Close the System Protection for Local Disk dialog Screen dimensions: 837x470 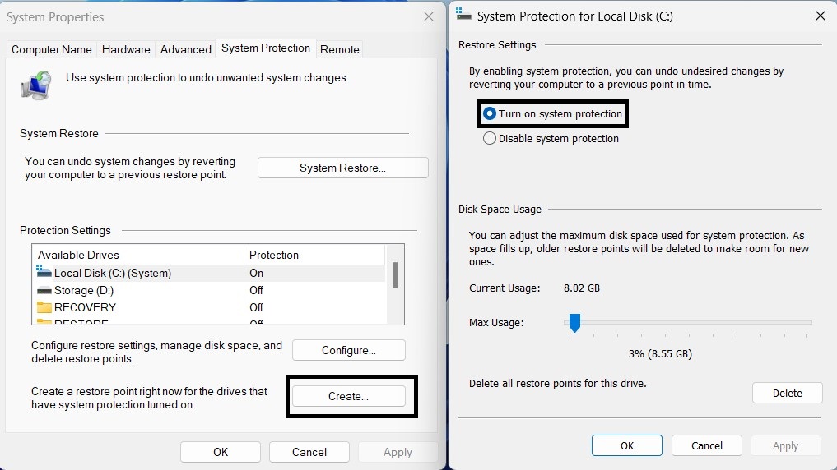pos(821,16)
